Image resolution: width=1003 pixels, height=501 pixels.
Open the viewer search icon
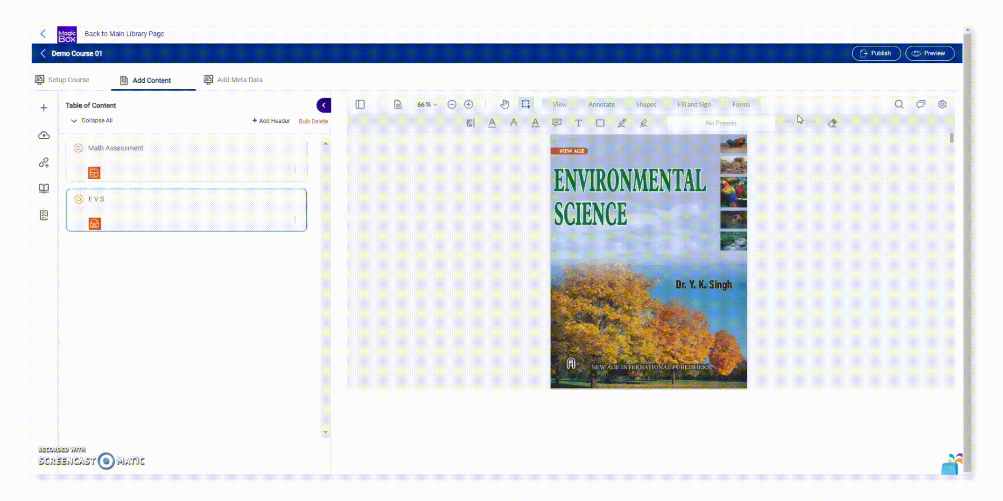click(x=899, y=104)
